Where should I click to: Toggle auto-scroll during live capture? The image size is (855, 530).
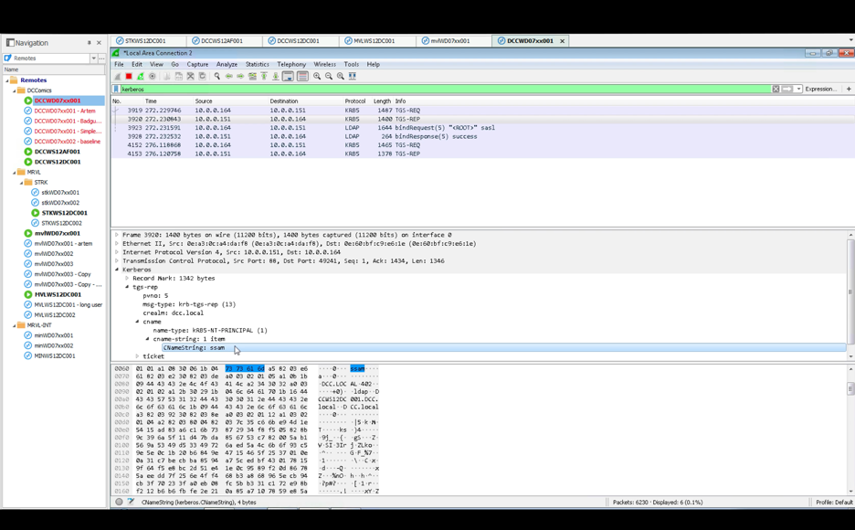point(288,77)
